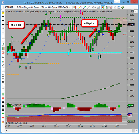
Task: Open the $GBPNZD instrument dropdown
Action: click(10, 7)
